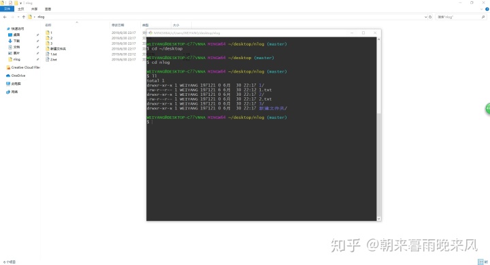Select OneDrive in the sidebar
Image resolution: width=490 pixels, height=265 pixels.
16,75
